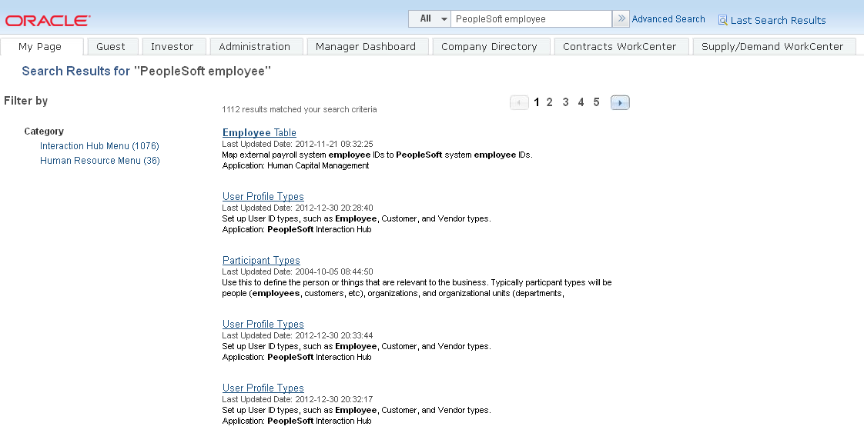
Task: Click the Filter by label
Action: pos(26,101)
